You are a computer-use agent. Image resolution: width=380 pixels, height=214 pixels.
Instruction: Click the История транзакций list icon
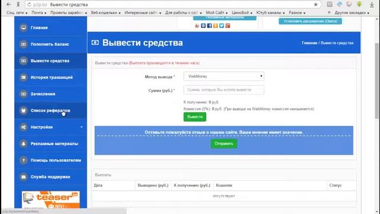(x=24, y=77)
